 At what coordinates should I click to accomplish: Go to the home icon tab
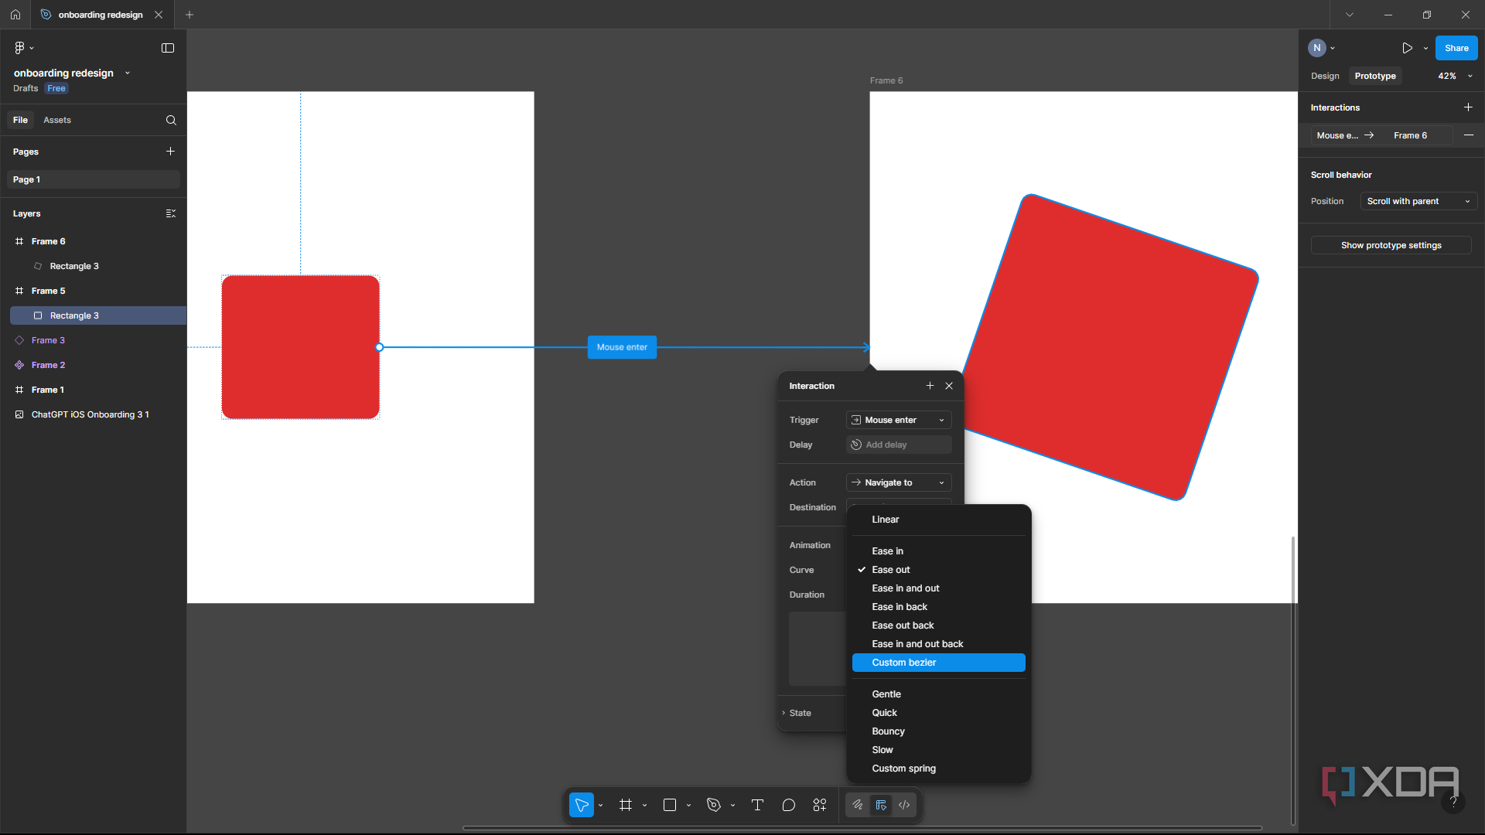pyautogui.click(x=15, y=15)
